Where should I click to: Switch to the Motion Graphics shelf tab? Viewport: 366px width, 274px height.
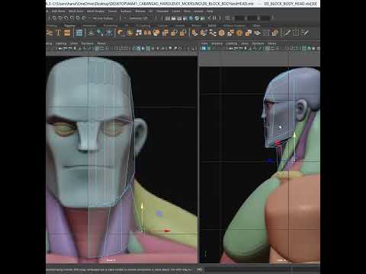234,26
